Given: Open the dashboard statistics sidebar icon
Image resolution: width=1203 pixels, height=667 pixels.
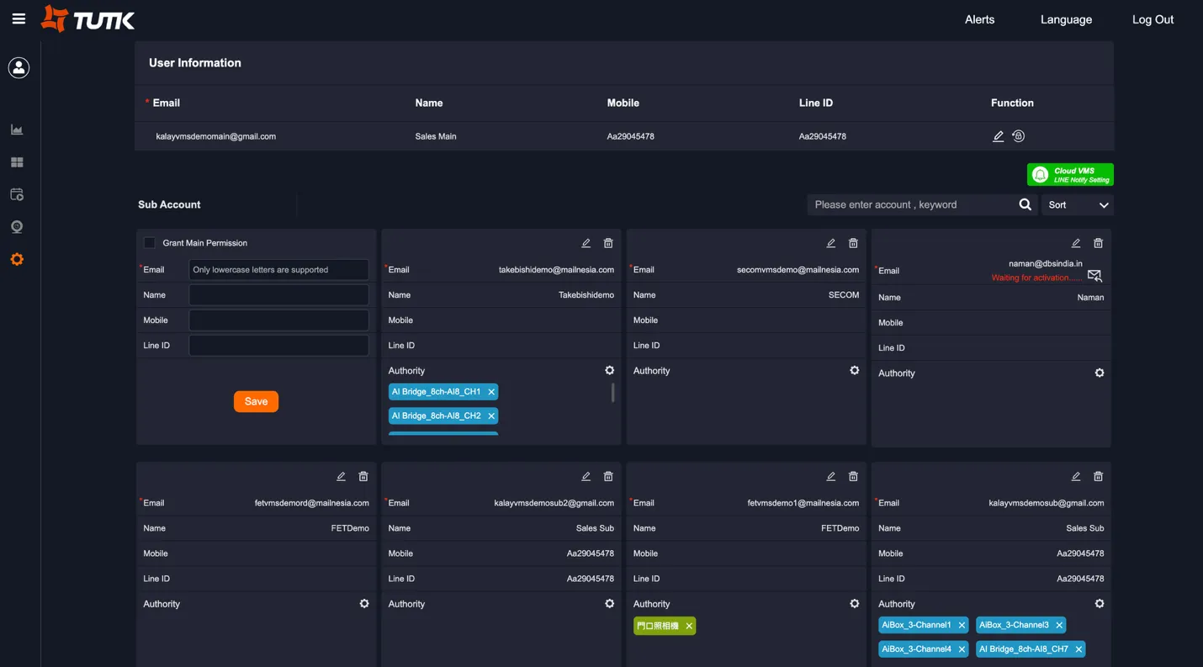Looking at the screenshot, I should click(17, 130).
